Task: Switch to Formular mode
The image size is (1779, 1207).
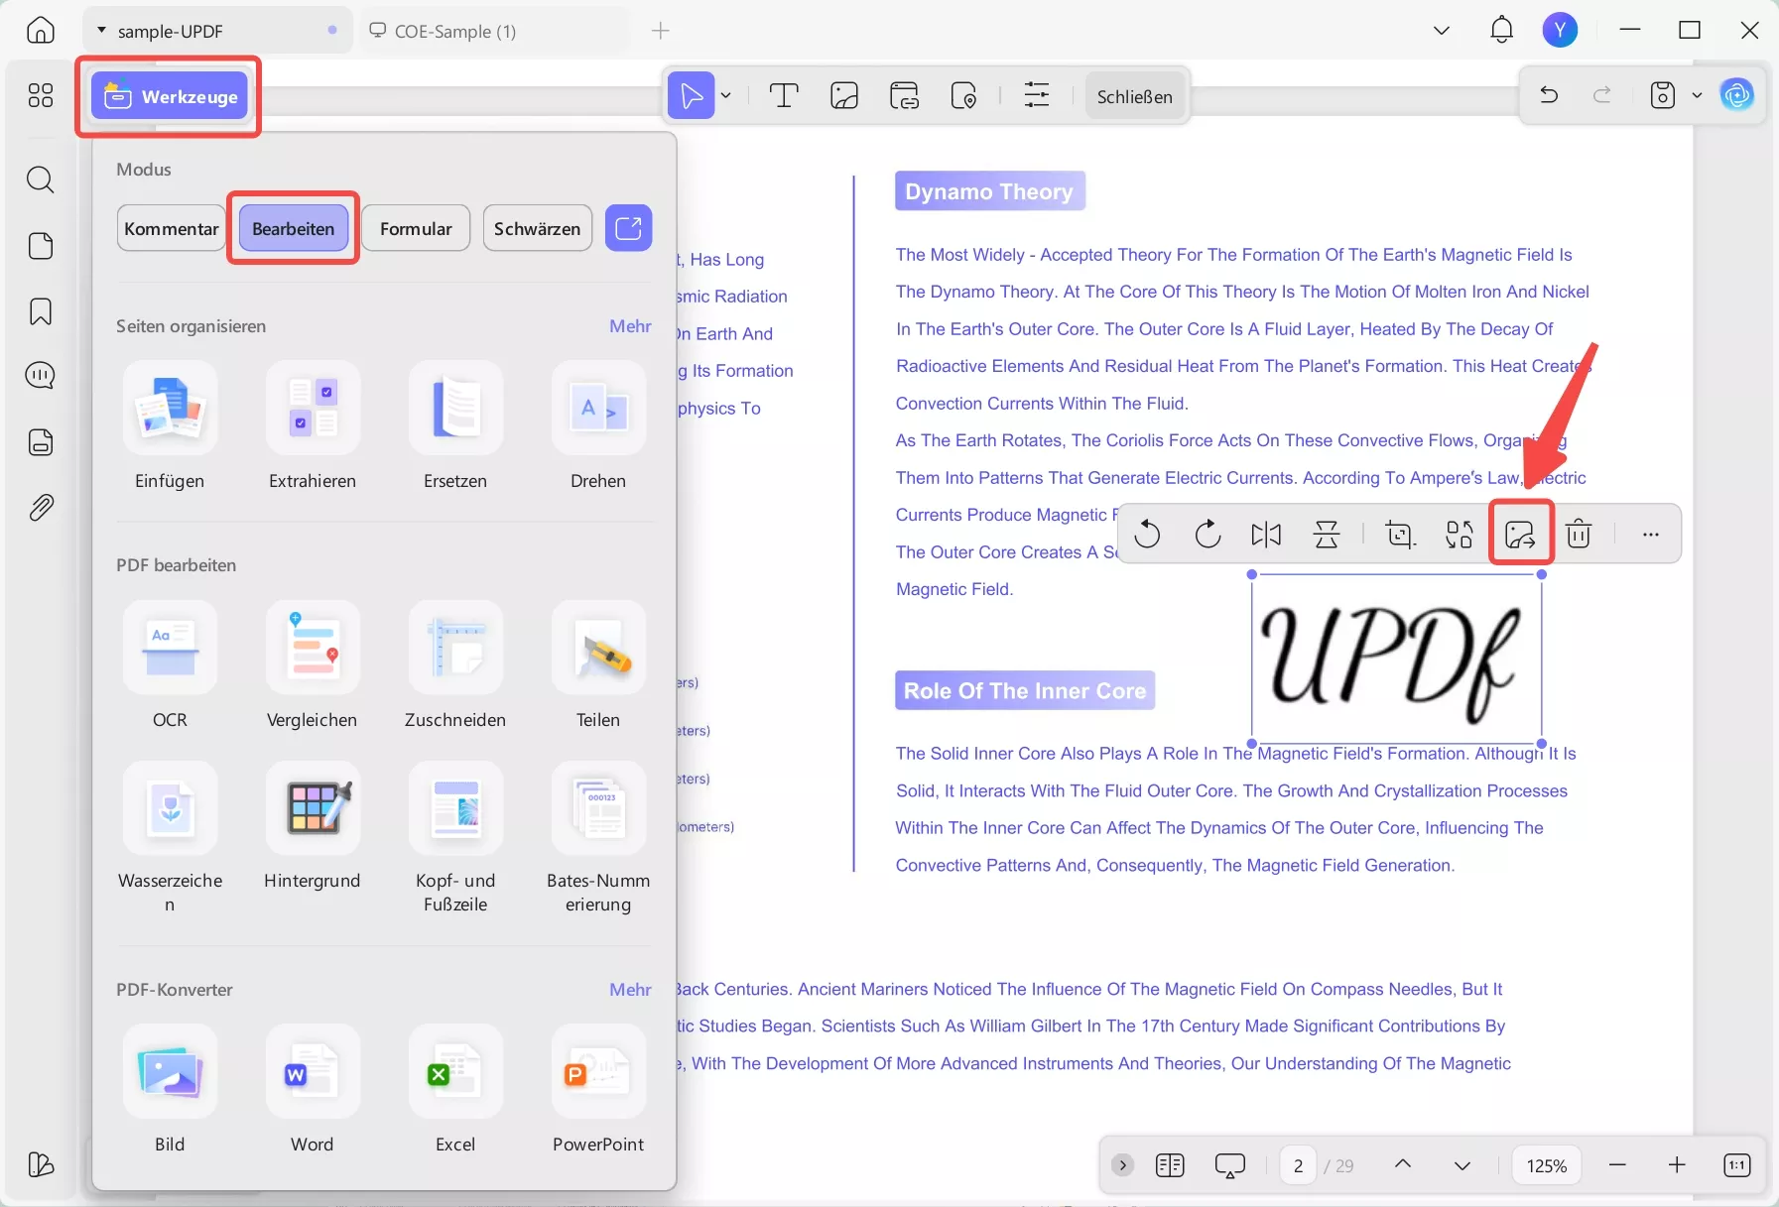Action: click(416, 228)
